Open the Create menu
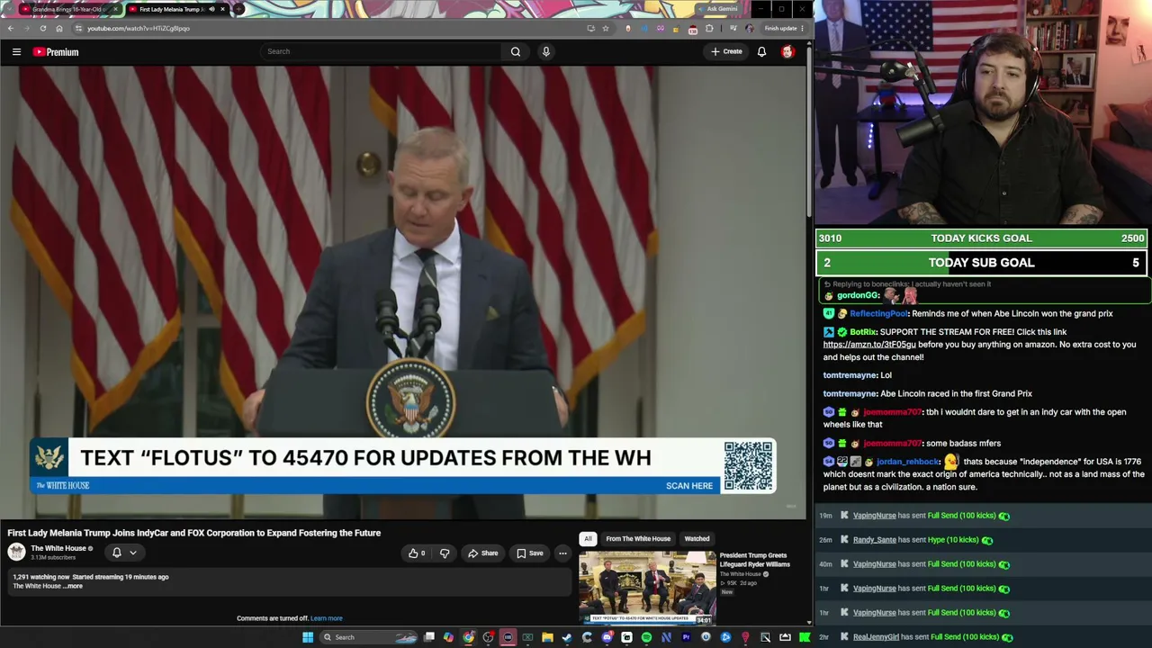The width and height of the screenshot is (1152, 648). (726, 52)
